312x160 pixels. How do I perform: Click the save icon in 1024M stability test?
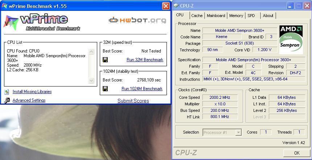[x=105, y=89]
